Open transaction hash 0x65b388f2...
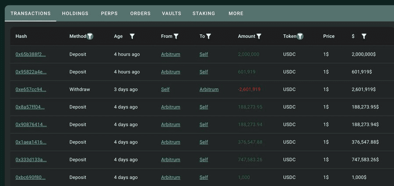The height and width of the screenshot is (186, 394). 31,55
